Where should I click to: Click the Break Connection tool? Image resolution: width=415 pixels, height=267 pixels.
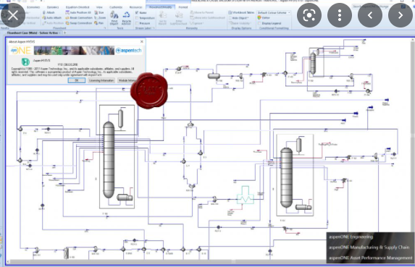79,17
